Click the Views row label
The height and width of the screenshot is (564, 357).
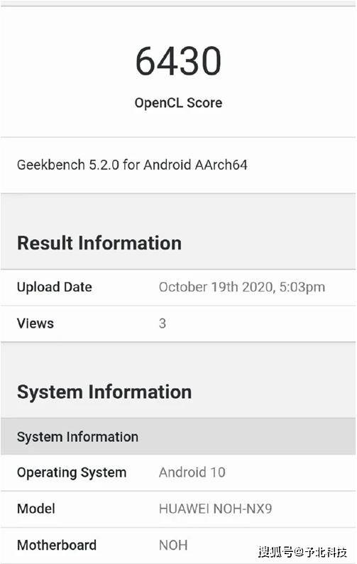click(35, 324)
